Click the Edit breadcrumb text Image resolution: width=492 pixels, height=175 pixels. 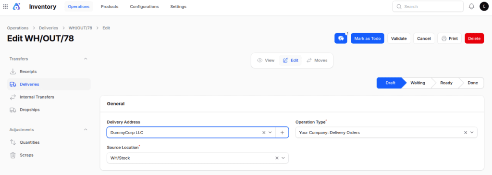pyautogui.click(x=106, y=28)
